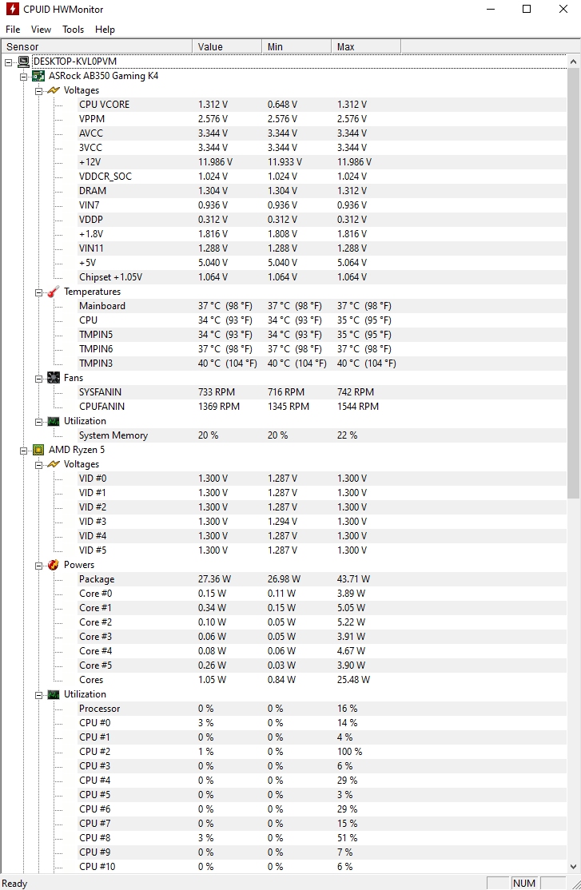This screenshot has height=890, width=581.
Task: Click the Ryzen Utilization chart icon
Action: coord(54,694)
